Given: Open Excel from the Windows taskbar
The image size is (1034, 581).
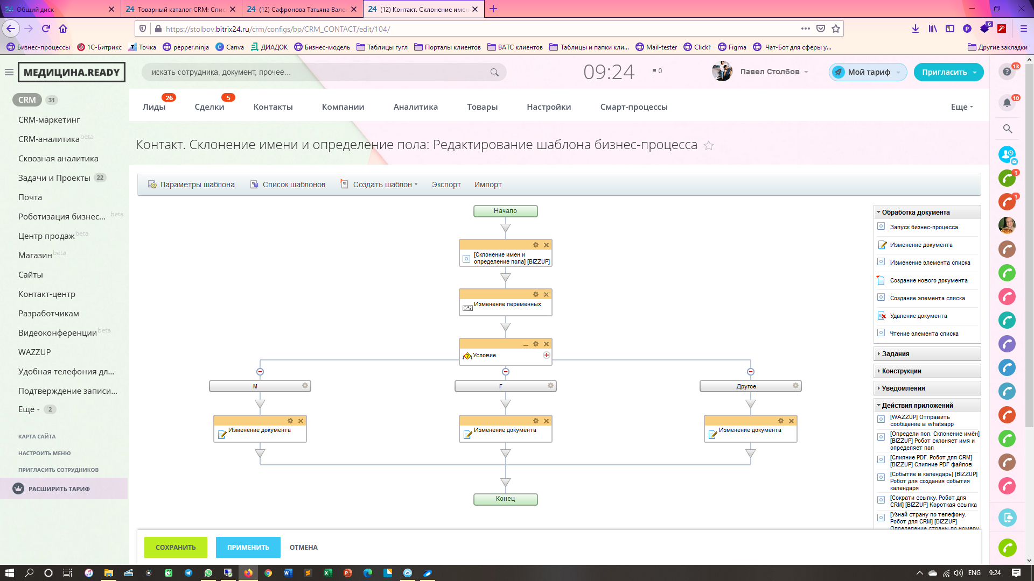Looking at the screenshot, I should 327,573.
